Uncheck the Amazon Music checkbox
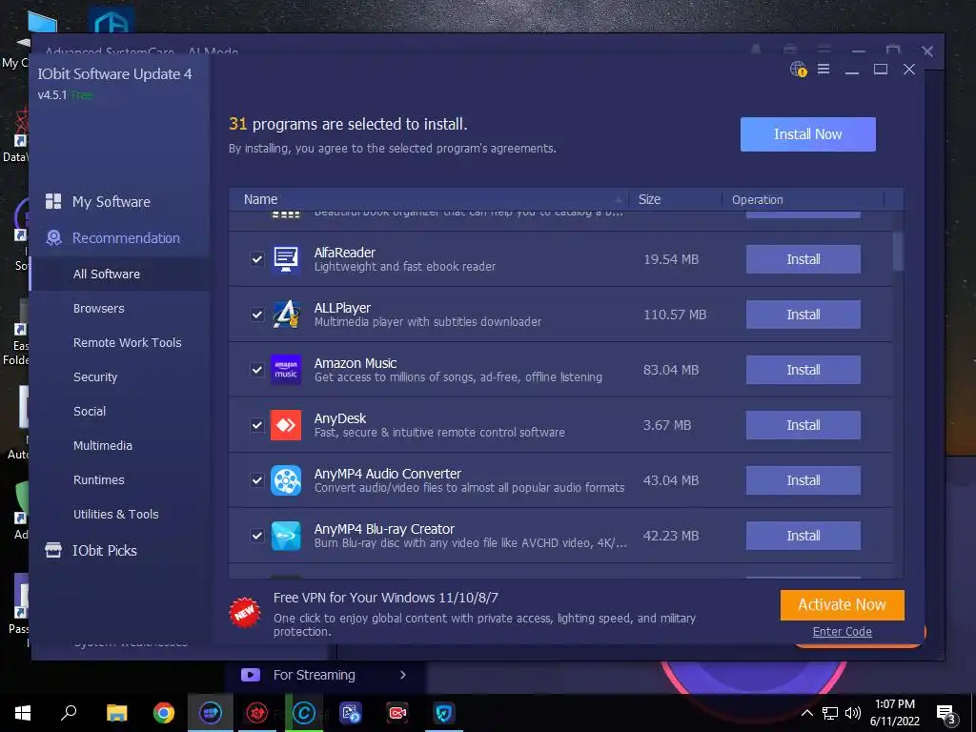Image resolution: width=976 pixels, height=732 pixels. pos(257,370)
